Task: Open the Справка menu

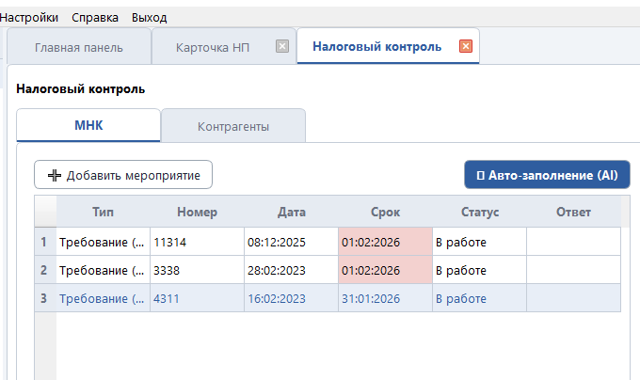Action: (x=95, y=17)
